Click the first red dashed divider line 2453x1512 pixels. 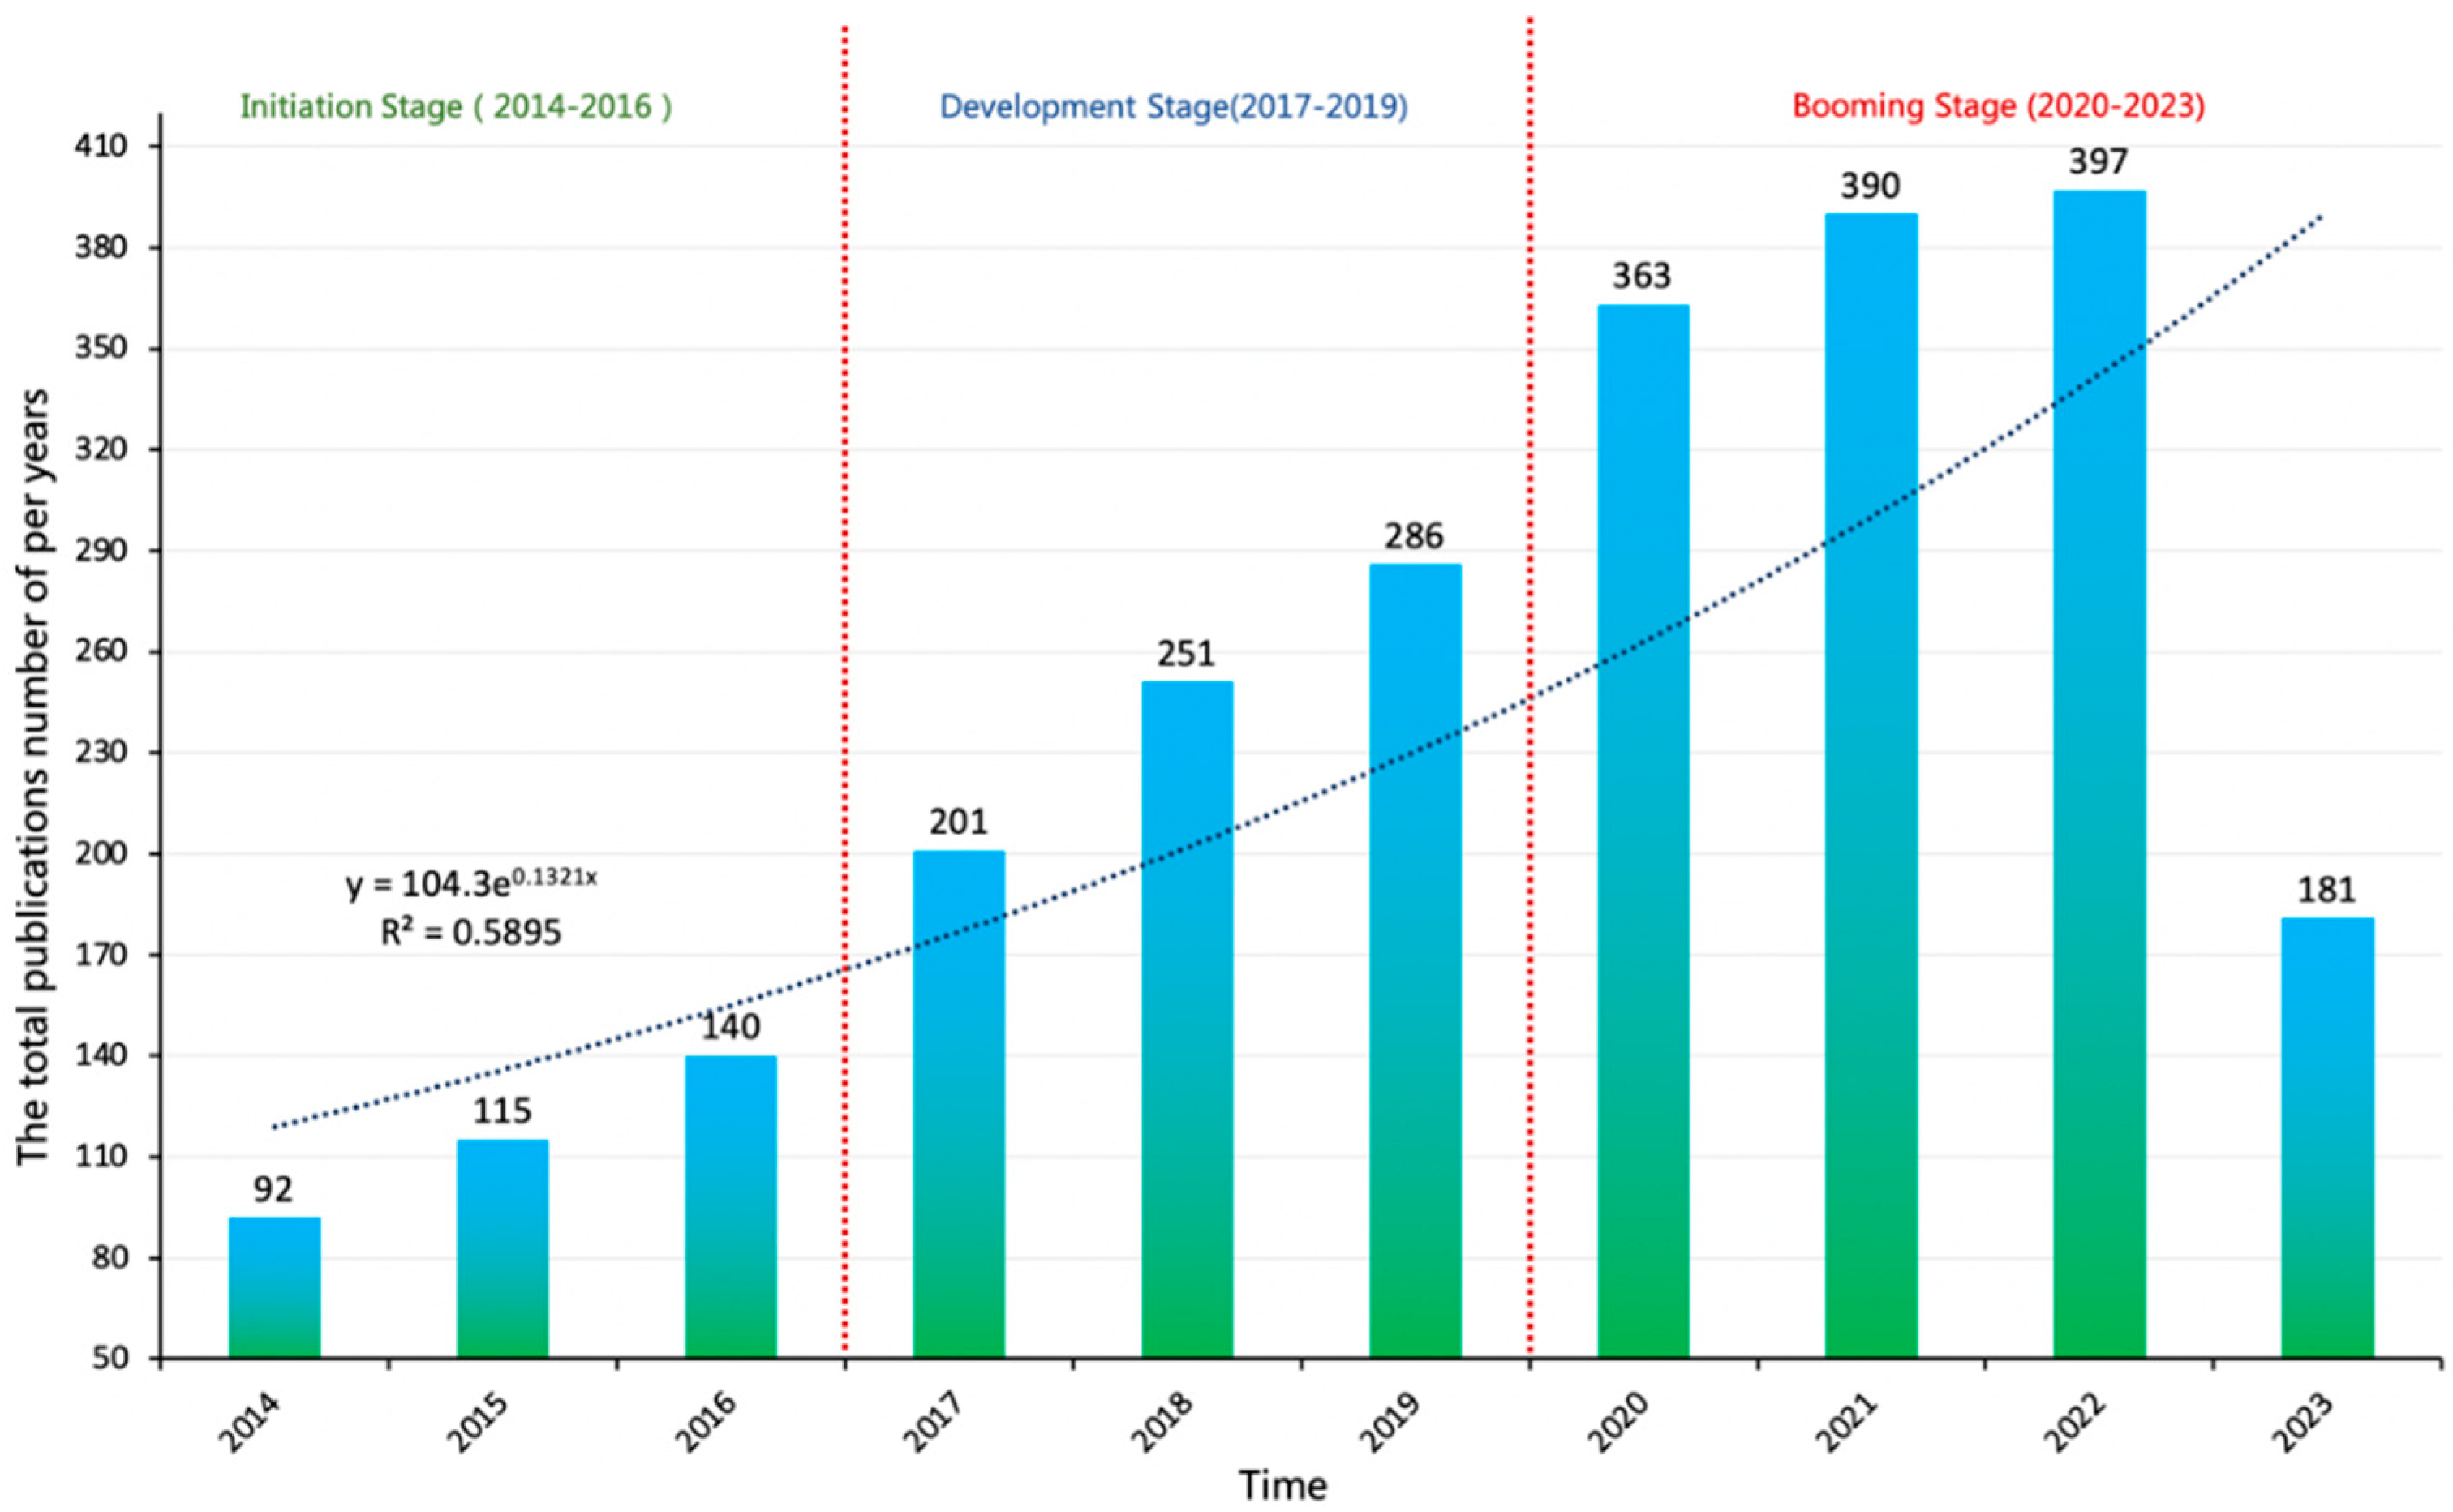tap(845, 700)
